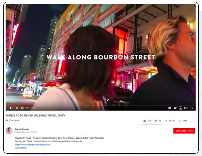
Task: Switch to miniplayer mode
Action: (180, 108)
